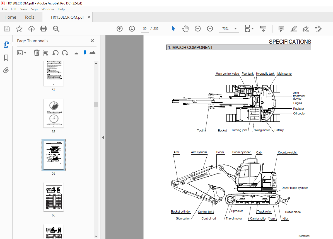Viewport: 333px width, 239px height.
Task: Rotate page counterclockwise
Action: (55, 53)
